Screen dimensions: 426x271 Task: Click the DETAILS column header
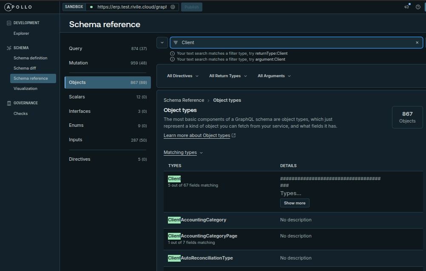point(288,165)
